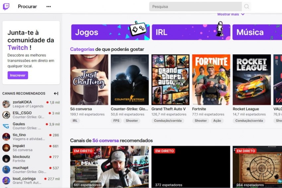Click Shooter tag under Fortnite
282x188 pixels.
click(201, 121)
